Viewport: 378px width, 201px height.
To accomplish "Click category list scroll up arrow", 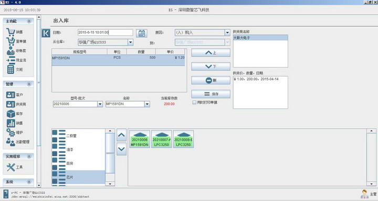I will click(110, 131).
